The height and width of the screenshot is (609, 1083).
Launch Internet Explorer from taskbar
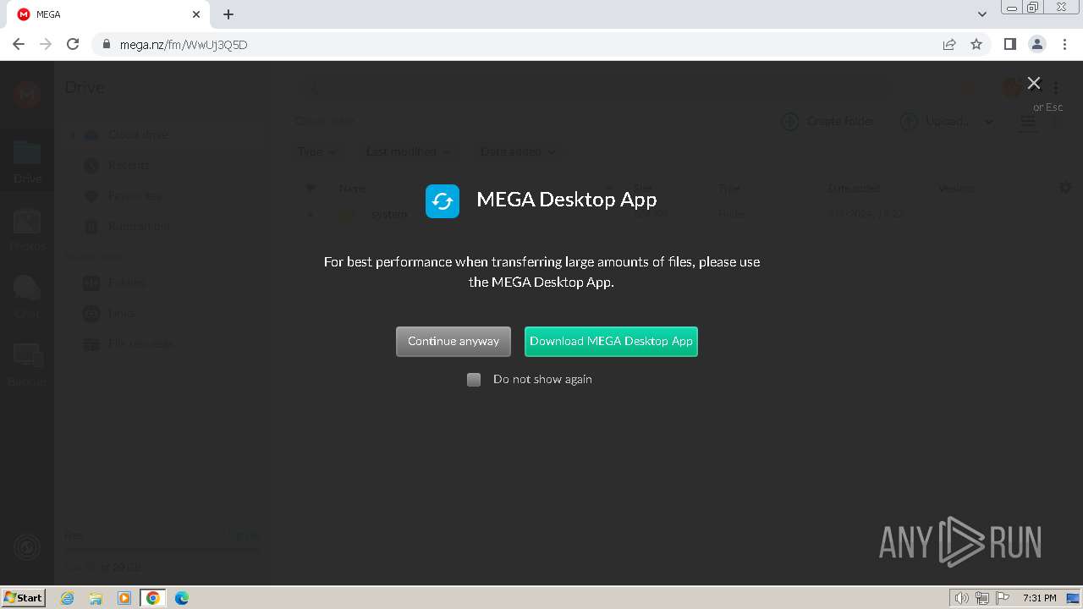click(68, 598)
